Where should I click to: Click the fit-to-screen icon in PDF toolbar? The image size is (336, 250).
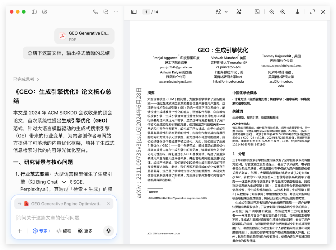[257, 12]
